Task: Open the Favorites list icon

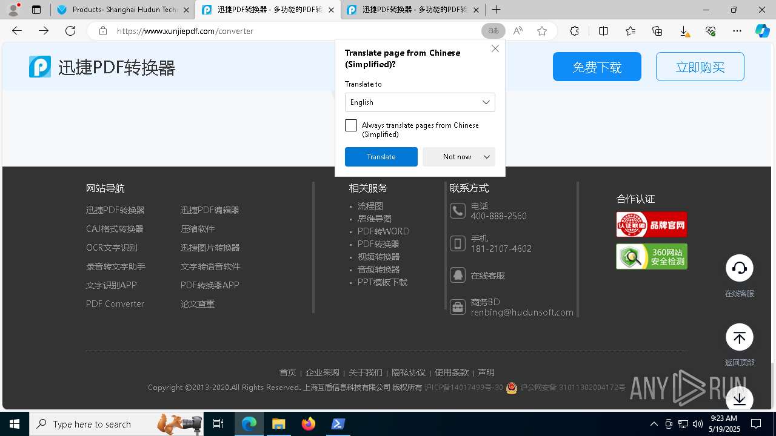Action: 630,31
